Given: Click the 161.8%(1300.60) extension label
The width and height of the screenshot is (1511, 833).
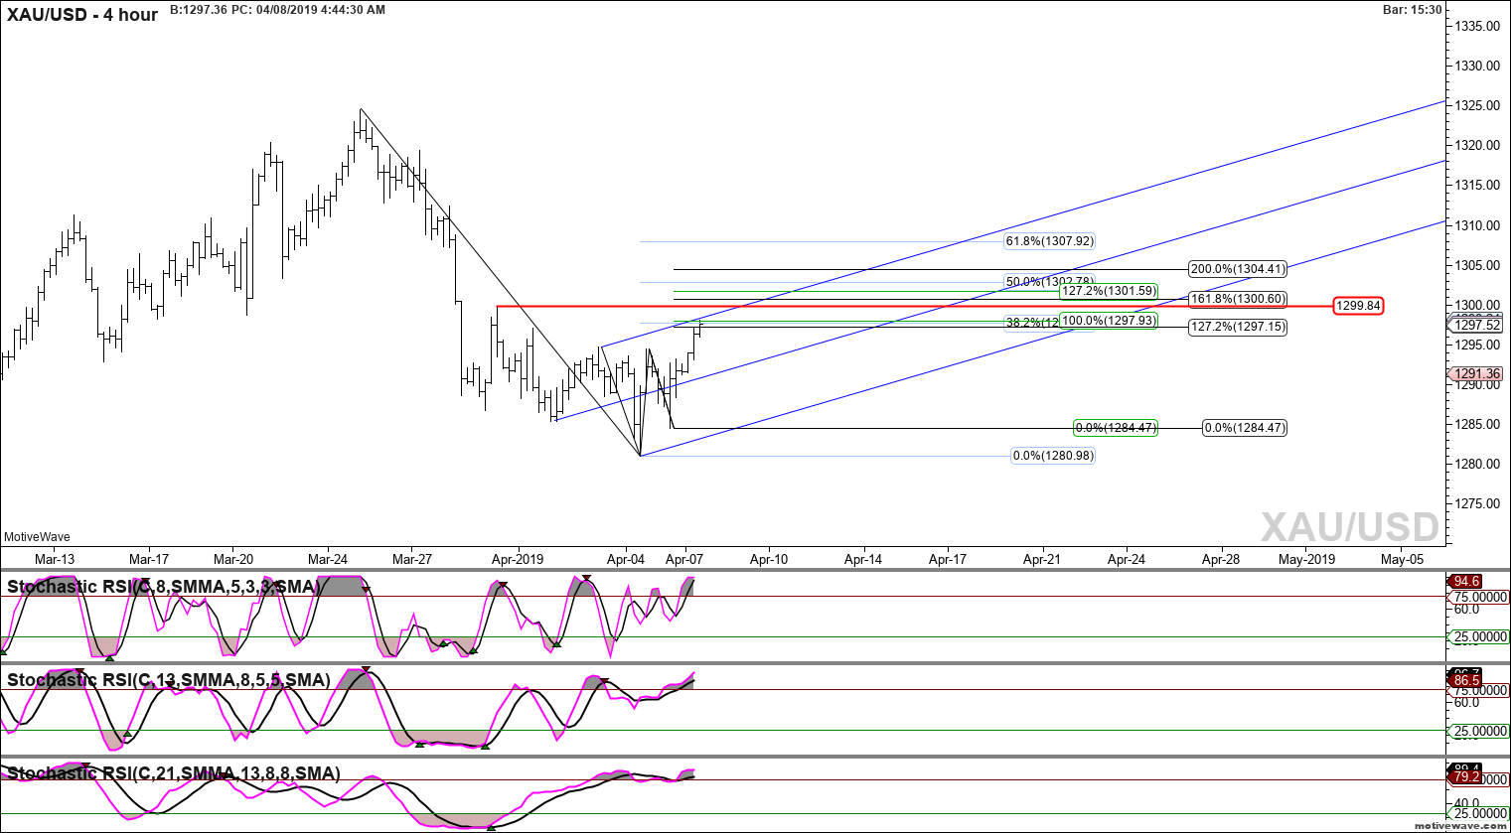Looking at the screenshot, I should tap(1238, 299).
